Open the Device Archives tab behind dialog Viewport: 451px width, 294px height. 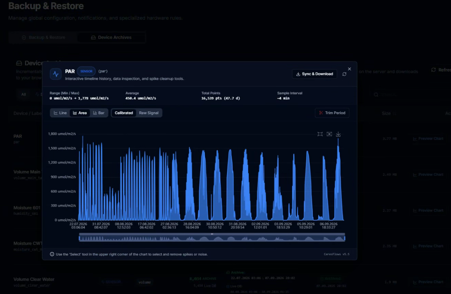(x=111, y=37)
